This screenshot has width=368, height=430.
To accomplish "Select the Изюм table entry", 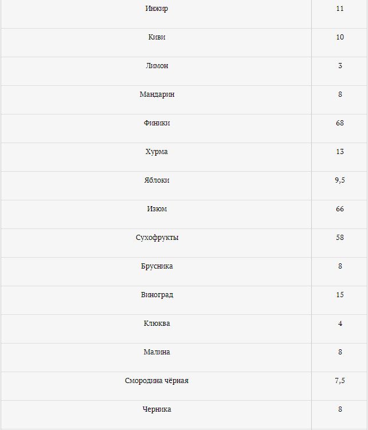I will (x=156, y=209).
